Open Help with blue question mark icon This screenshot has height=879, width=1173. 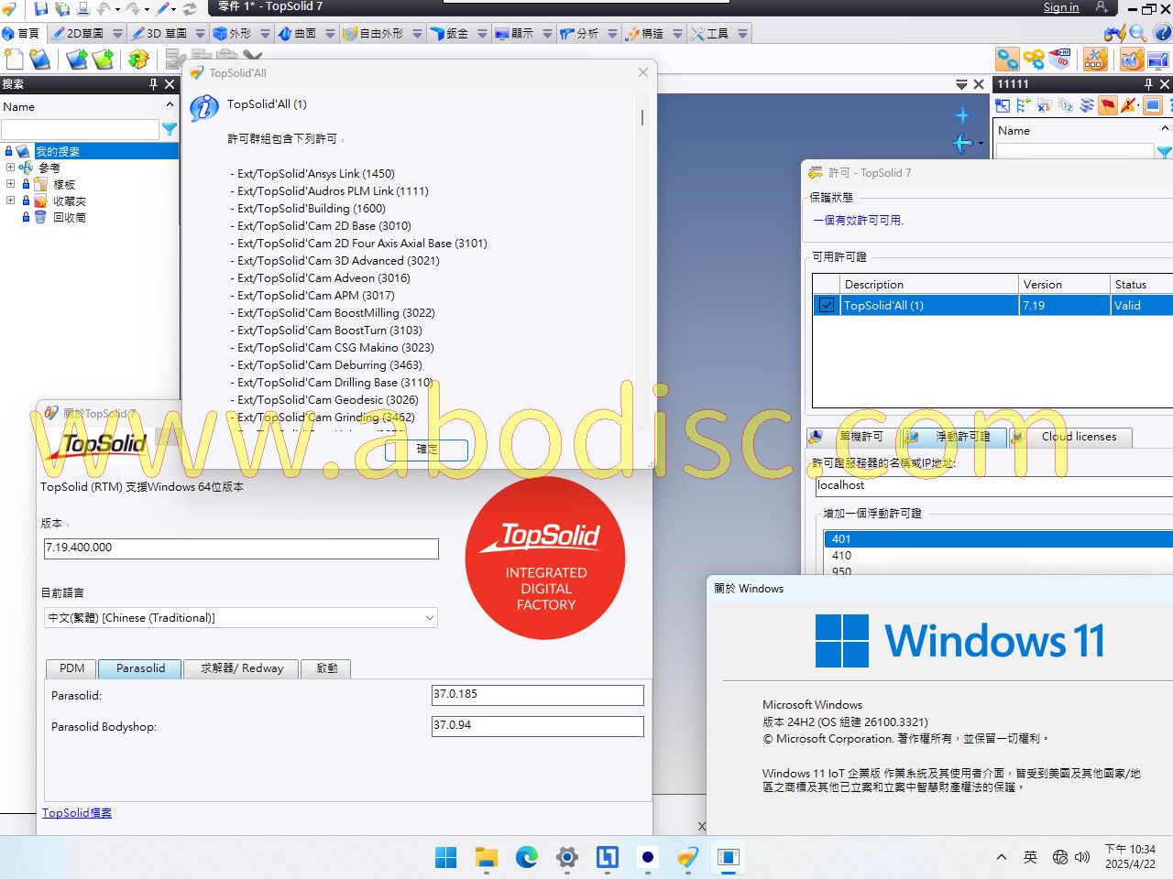[x=1162, y=34]
